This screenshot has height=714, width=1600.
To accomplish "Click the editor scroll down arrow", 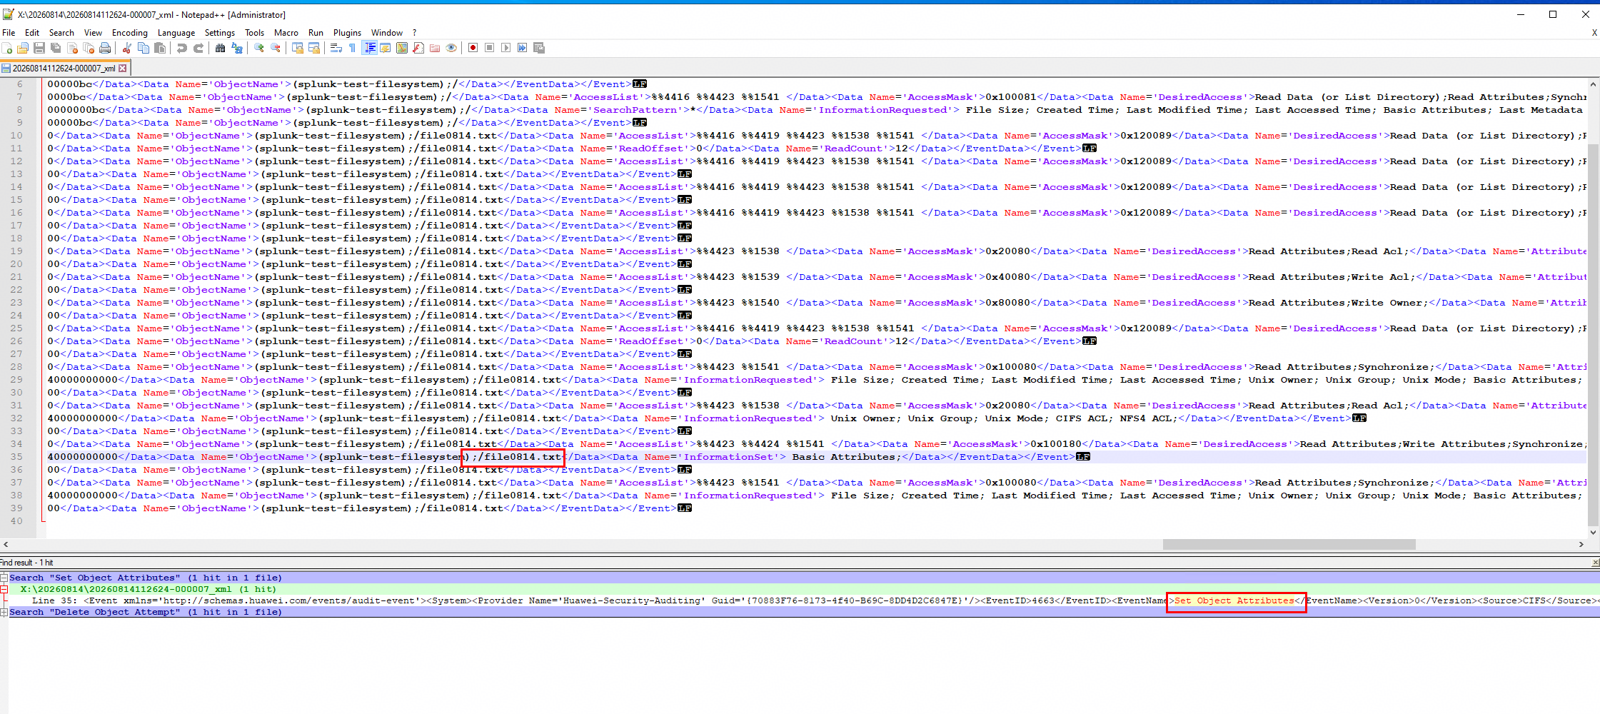I will click(x=1593, y=532).
